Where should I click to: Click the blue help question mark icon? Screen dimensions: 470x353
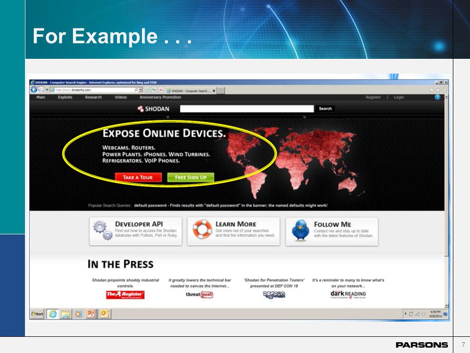[437, 97]
